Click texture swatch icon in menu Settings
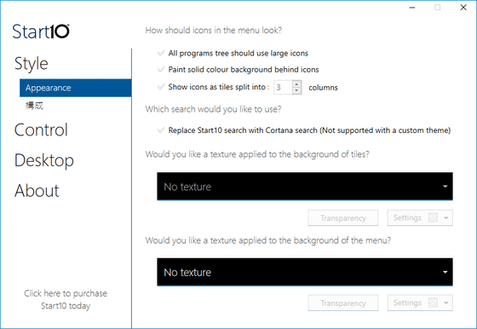 pyautogui.click(x=433, y=303)
